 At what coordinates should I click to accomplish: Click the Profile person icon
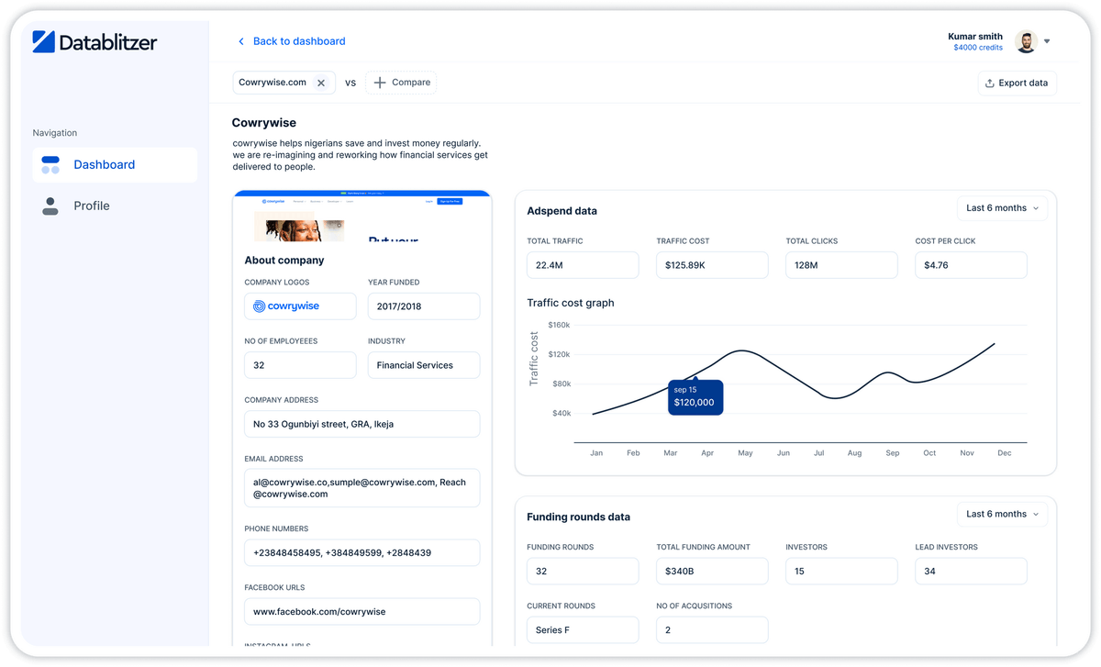click(50, 206)
